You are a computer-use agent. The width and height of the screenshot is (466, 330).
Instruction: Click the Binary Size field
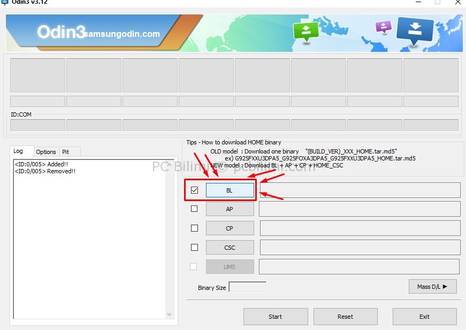(248, 287)
